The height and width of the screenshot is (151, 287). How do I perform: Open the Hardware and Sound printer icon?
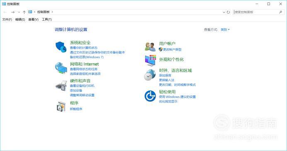(x=61, y=85)
